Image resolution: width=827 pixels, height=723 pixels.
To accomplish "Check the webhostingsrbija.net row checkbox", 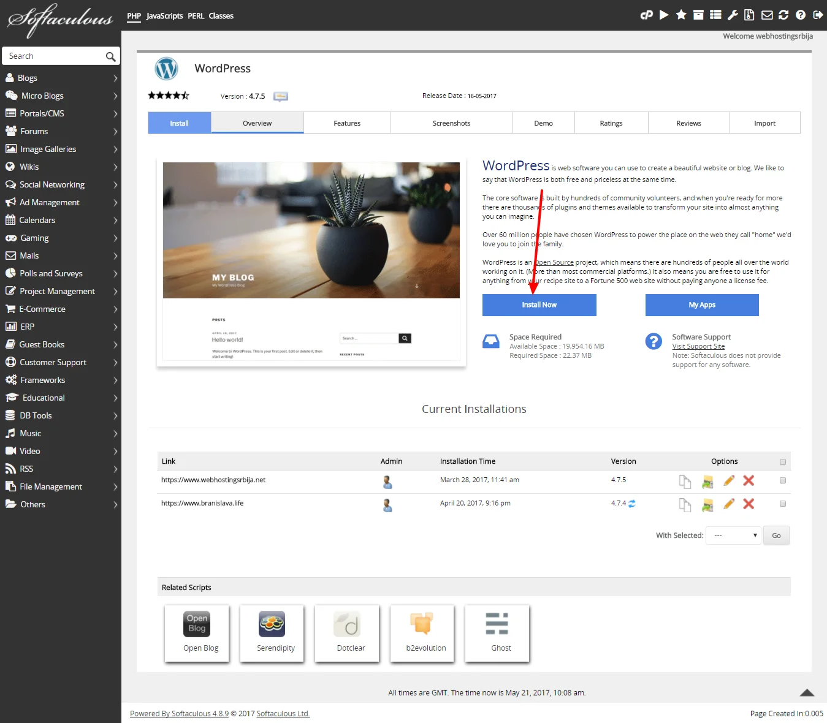I will tap(782, 480).
